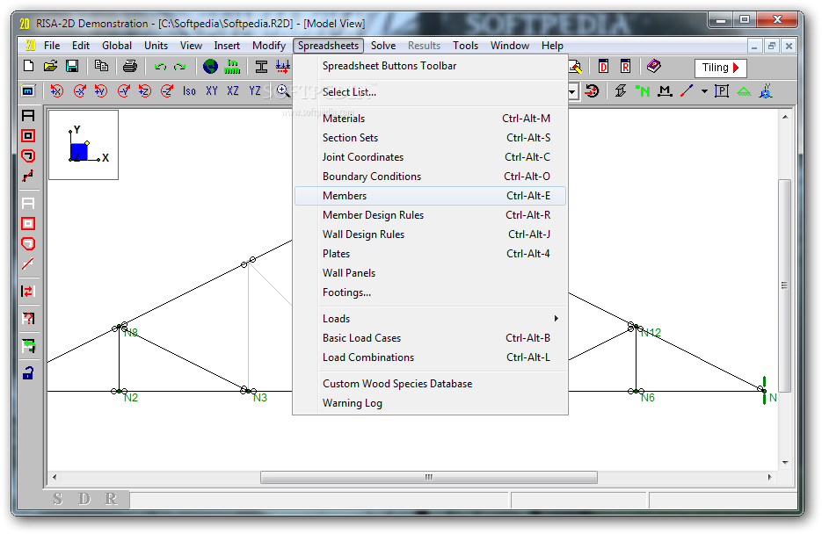The width and height of the screenshot is (822, 534).
Task: Click the redraw circular red arrow icon
Action: [593, 91]
